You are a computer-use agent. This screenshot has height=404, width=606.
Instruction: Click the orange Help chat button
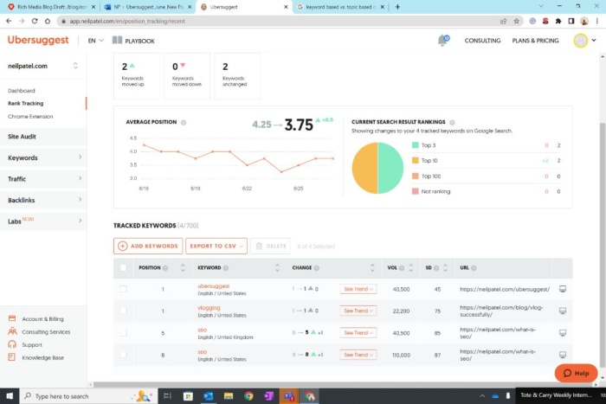(576, 373)
